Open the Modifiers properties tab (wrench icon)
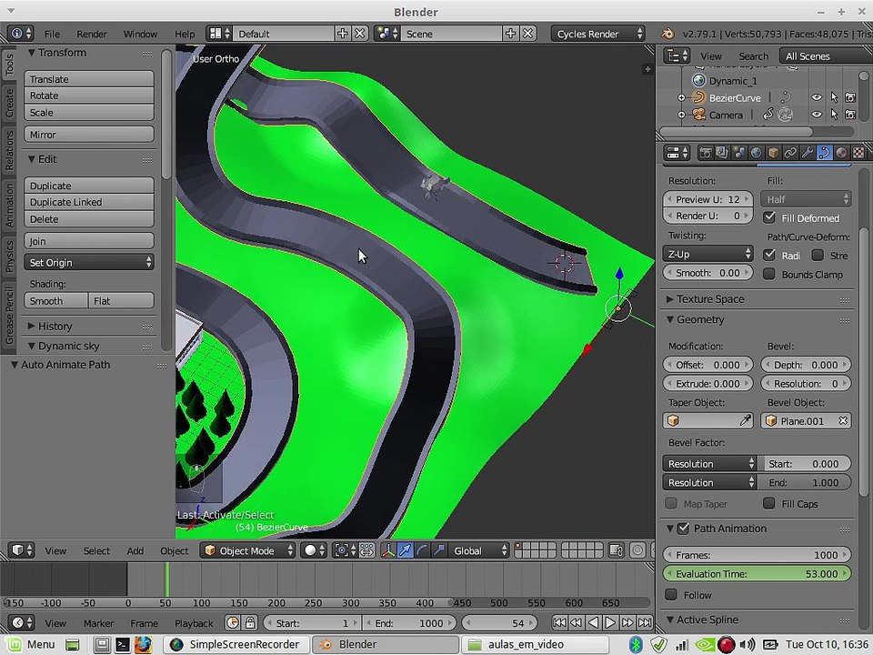This screenshot has height=655, width=873. coord(807,152)
